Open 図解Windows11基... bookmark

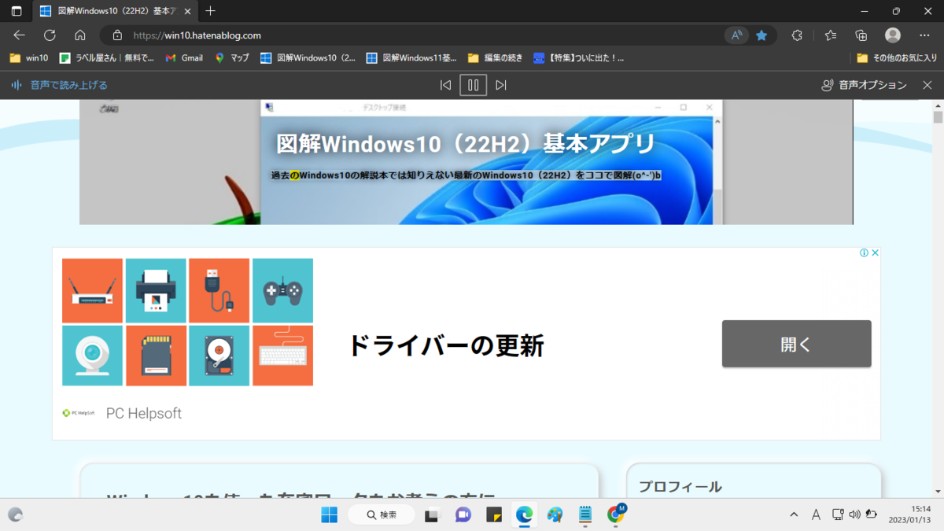(411, 57)
